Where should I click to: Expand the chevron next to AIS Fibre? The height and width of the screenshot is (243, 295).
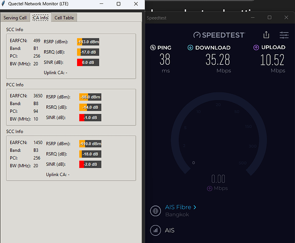tap(195, 207)
